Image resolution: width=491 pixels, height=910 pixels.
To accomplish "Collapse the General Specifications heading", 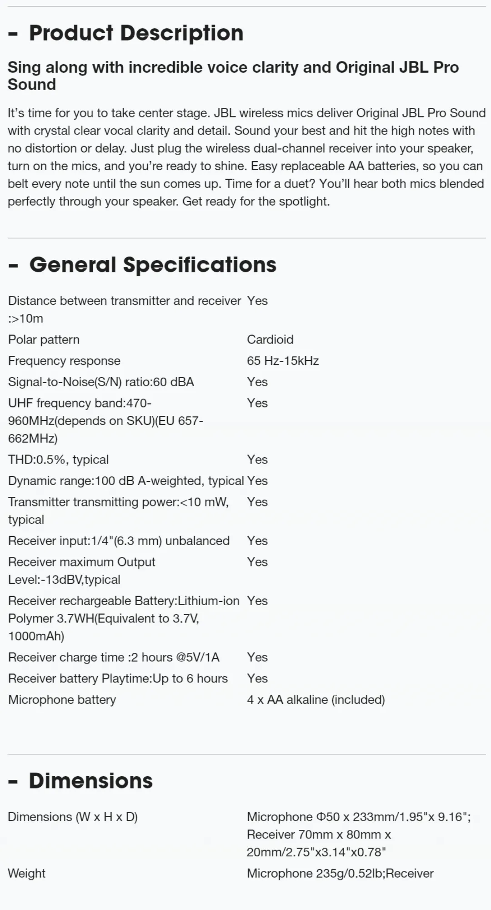I will point(153,265).
